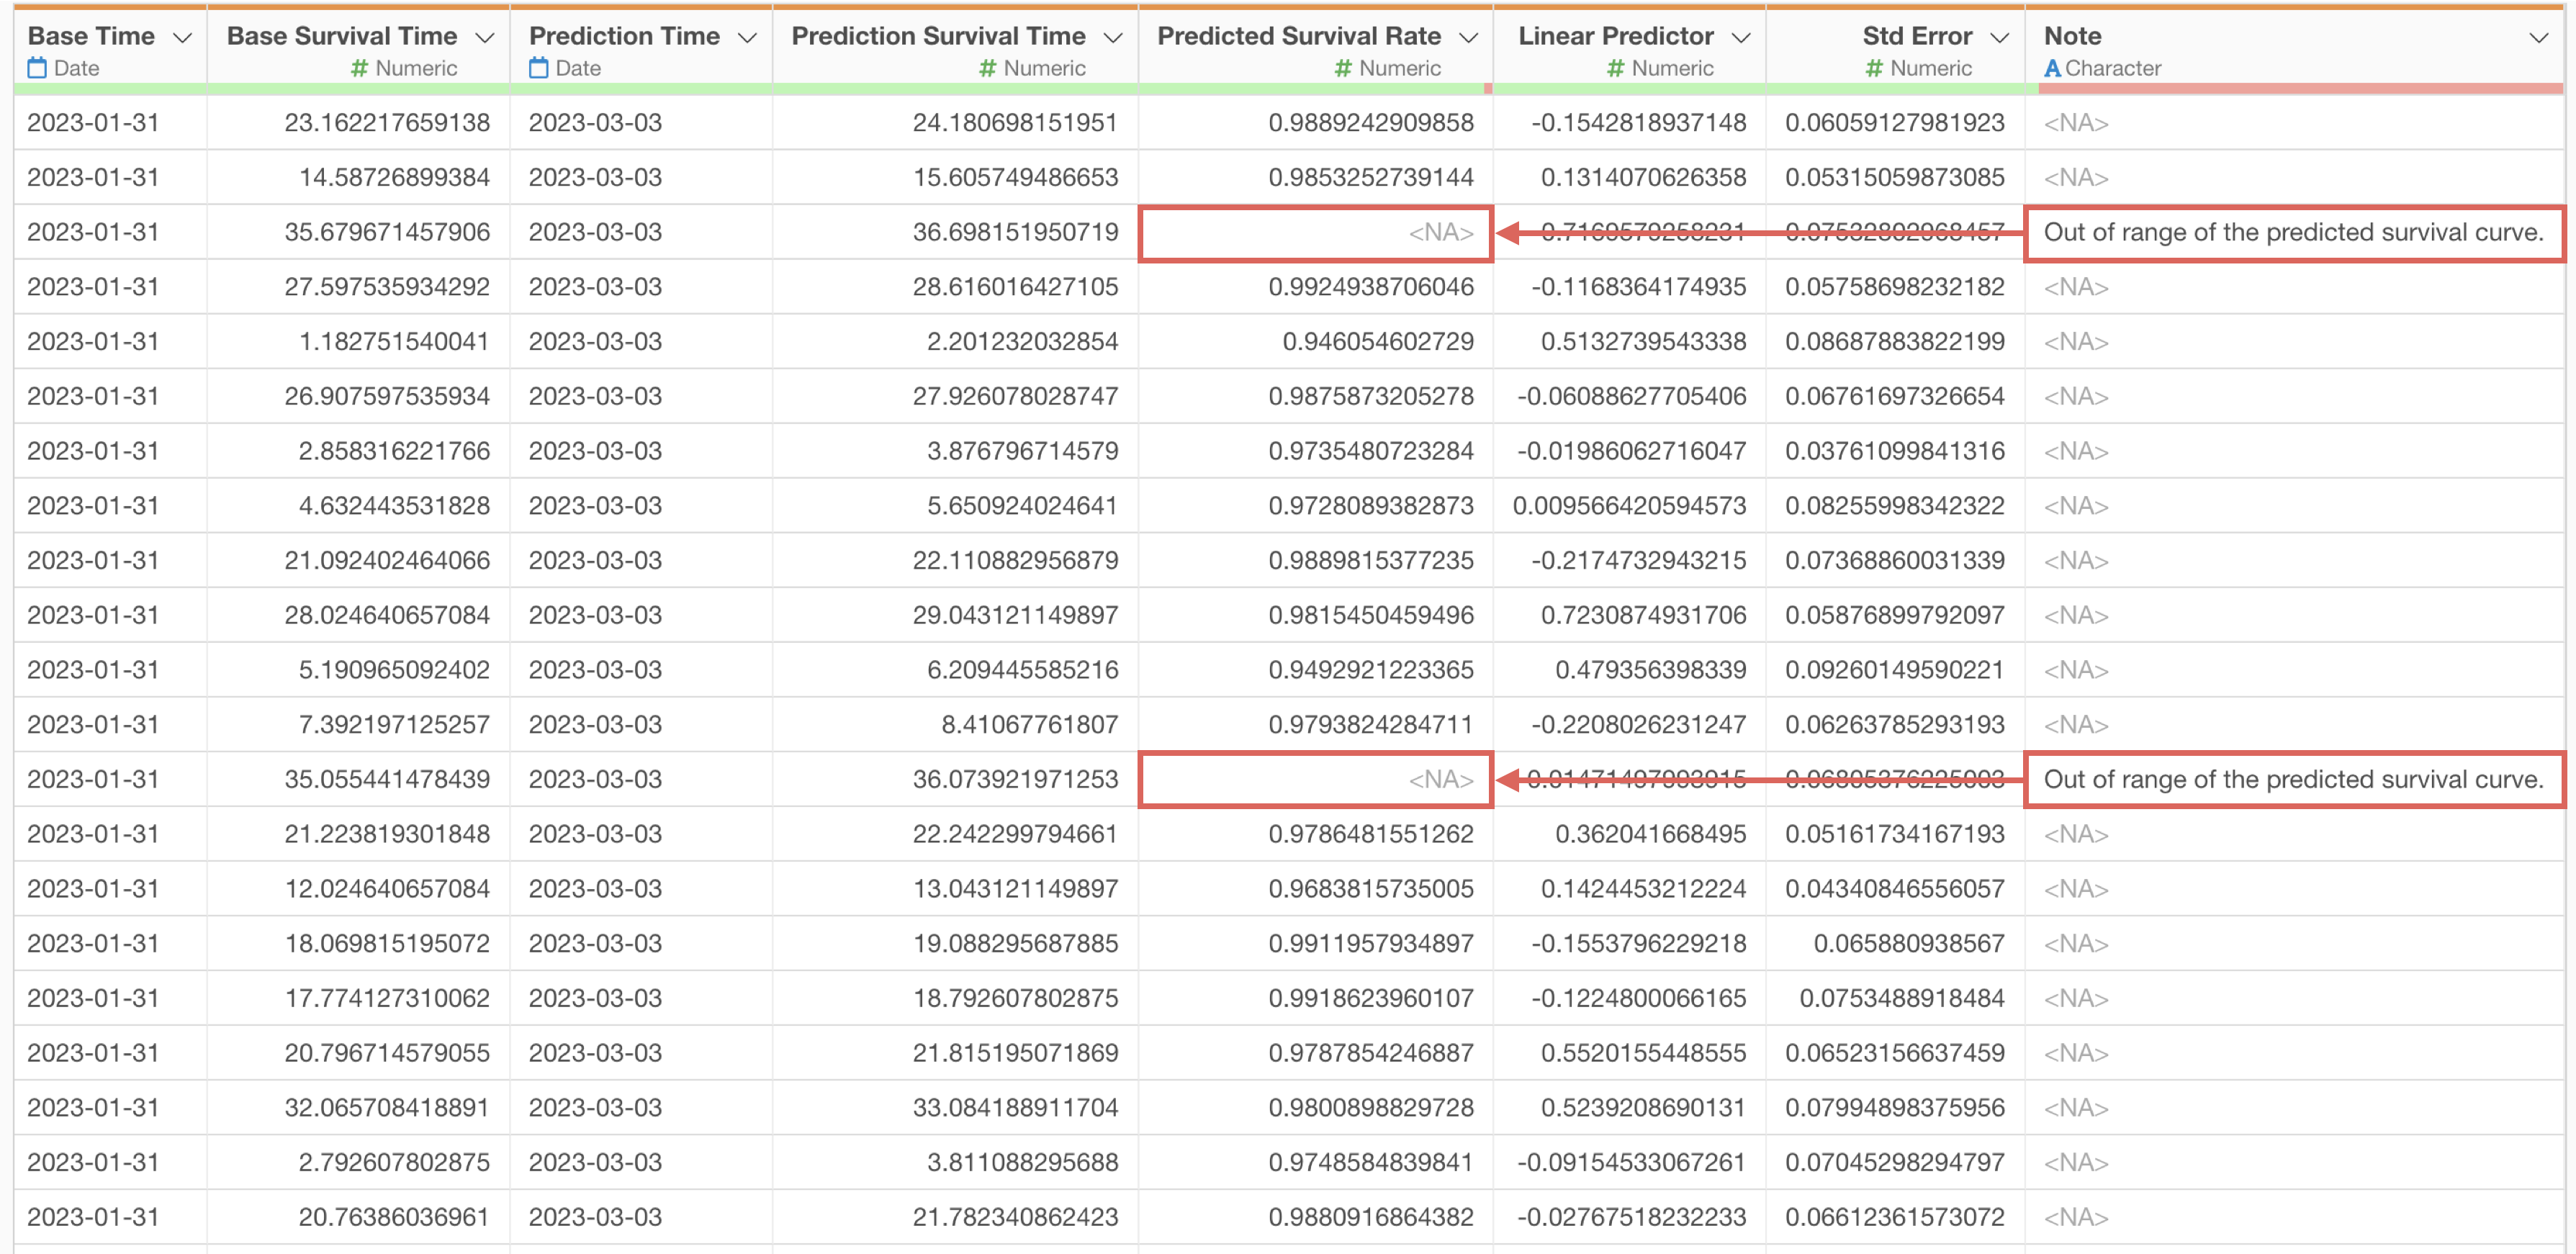This screenshot has height=1254, width=2576.
Task: Click numeric hash icon under Prediction Survival Time
Action: click(987, 68)
